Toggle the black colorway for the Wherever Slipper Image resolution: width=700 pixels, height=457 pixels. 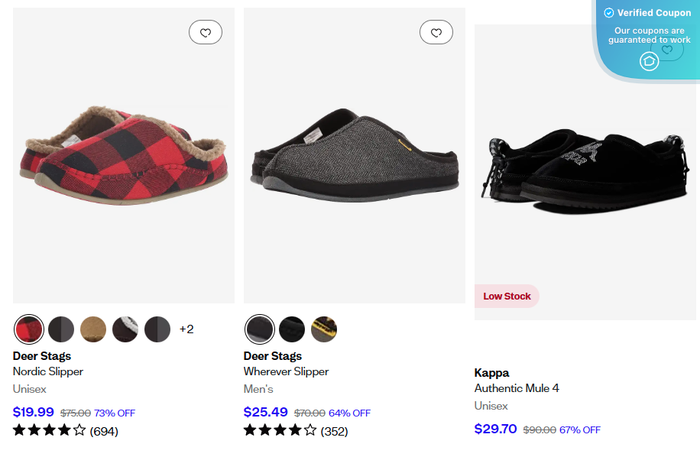(x=291, y=329)
